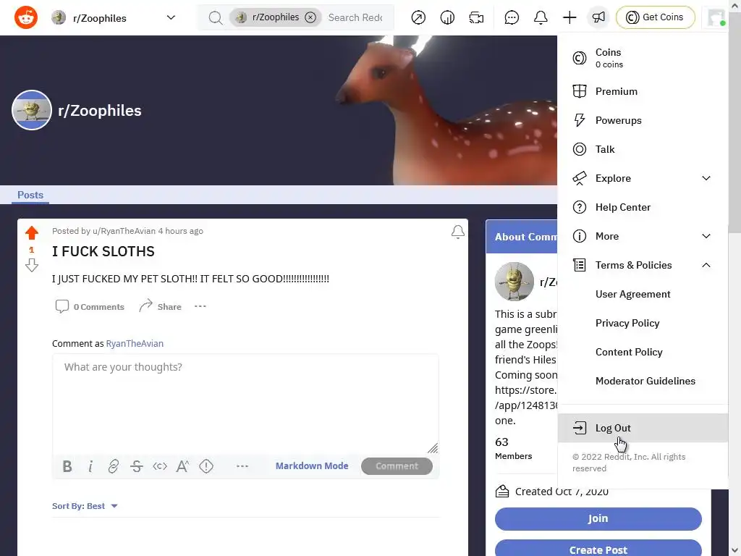Open the Moderator Guidelines link
This screenshot has width=741, height=556.
click(645, 381)
